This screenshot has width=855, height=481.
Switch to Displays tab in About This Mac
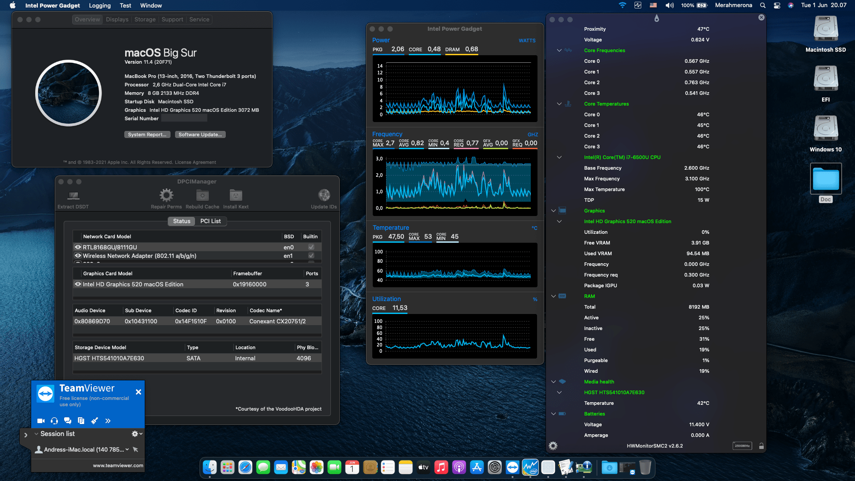(x=117, y=19)
